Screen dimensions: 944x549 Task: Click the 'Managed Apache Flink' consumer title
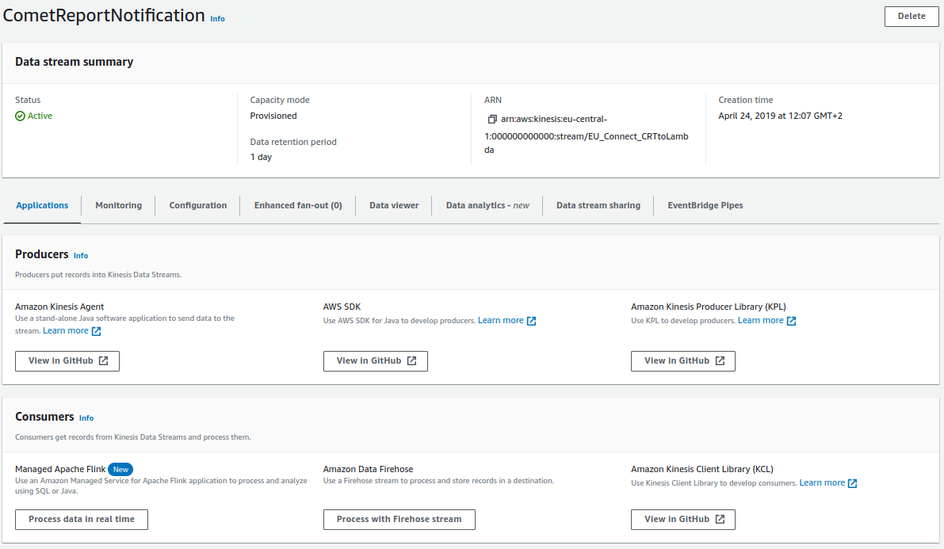60,469
